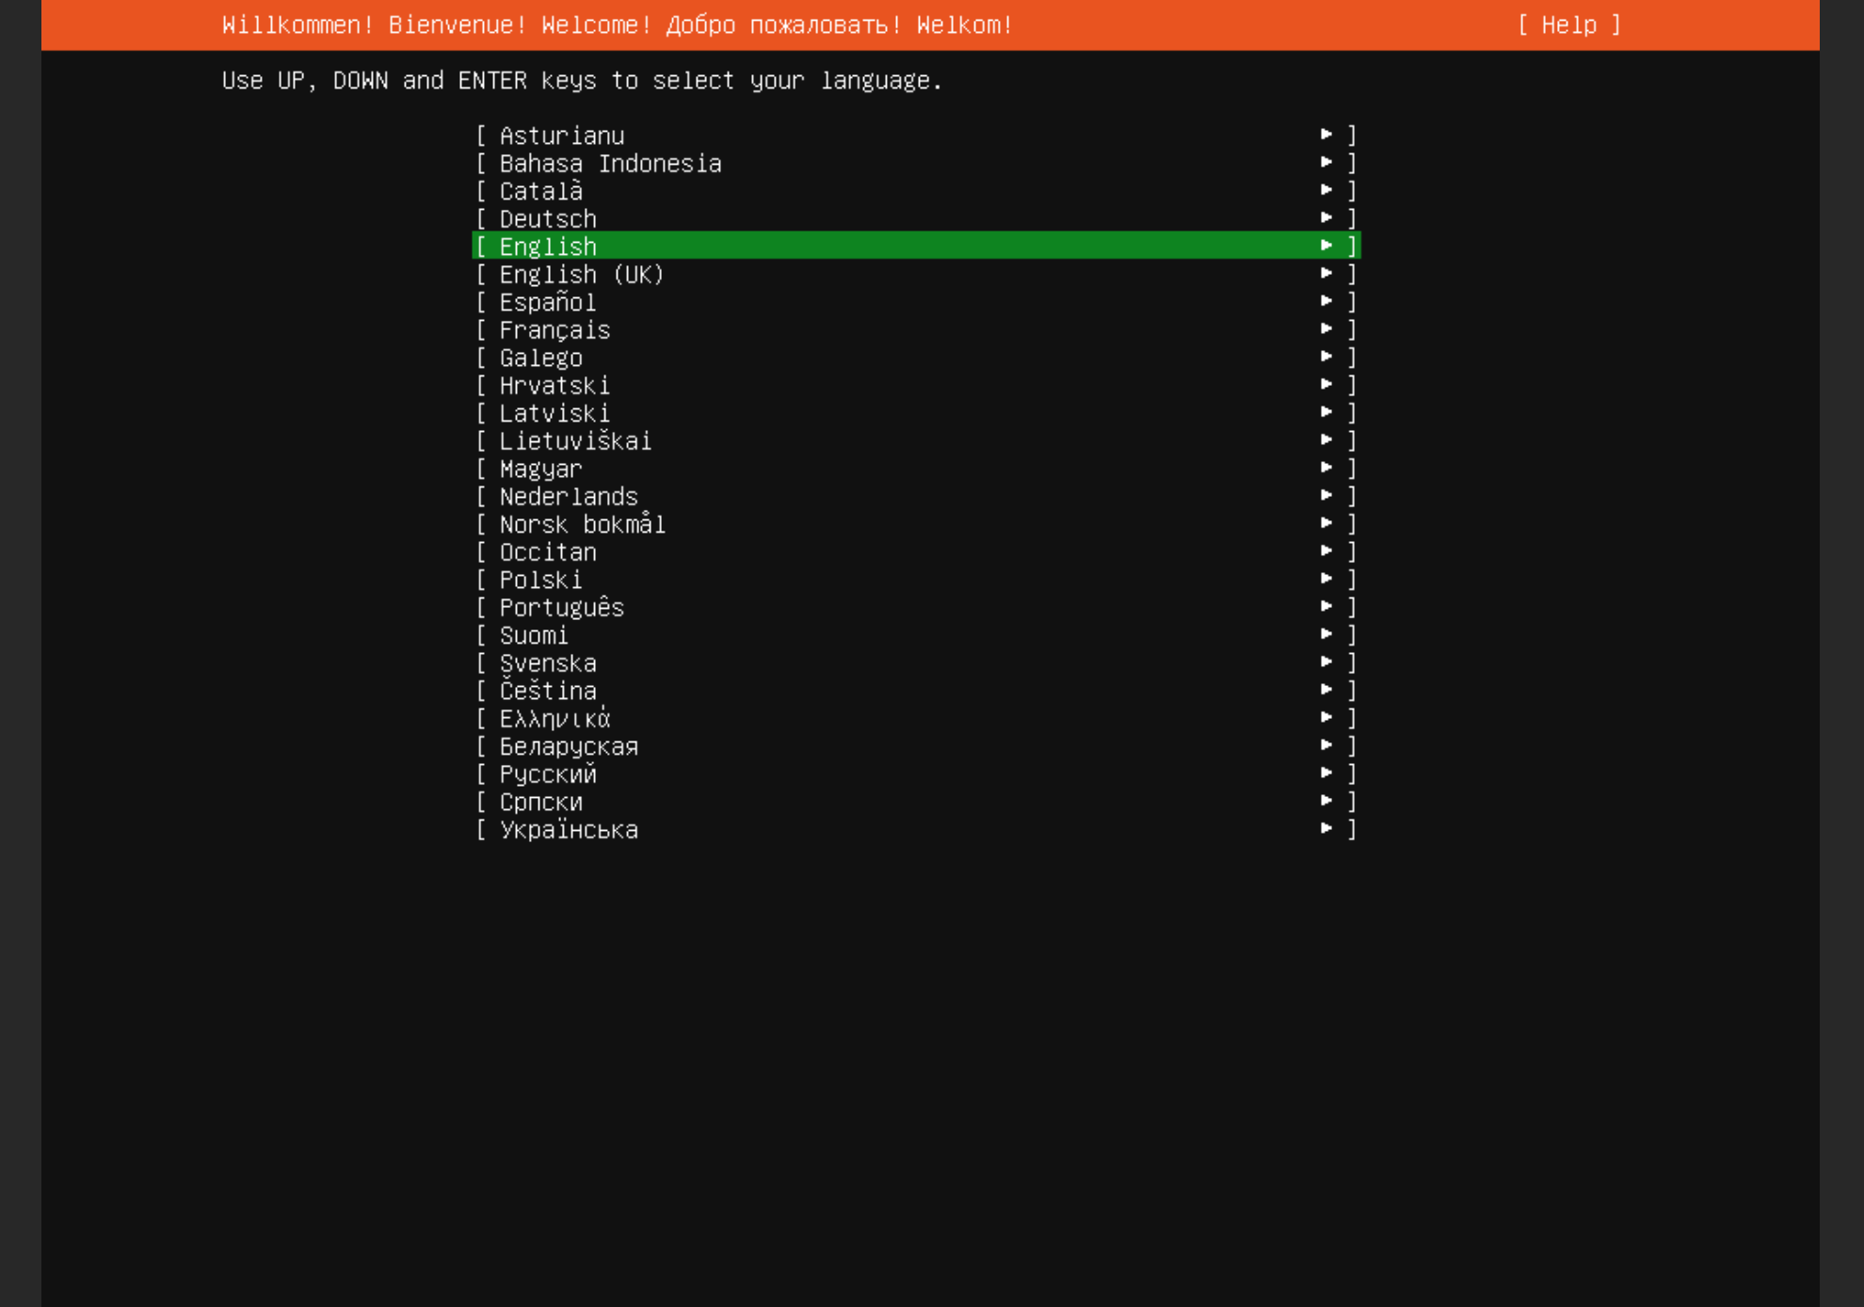Viewport: 1864px width, 1307px height.
Task: Choose Português from the list
Action: 561,607
